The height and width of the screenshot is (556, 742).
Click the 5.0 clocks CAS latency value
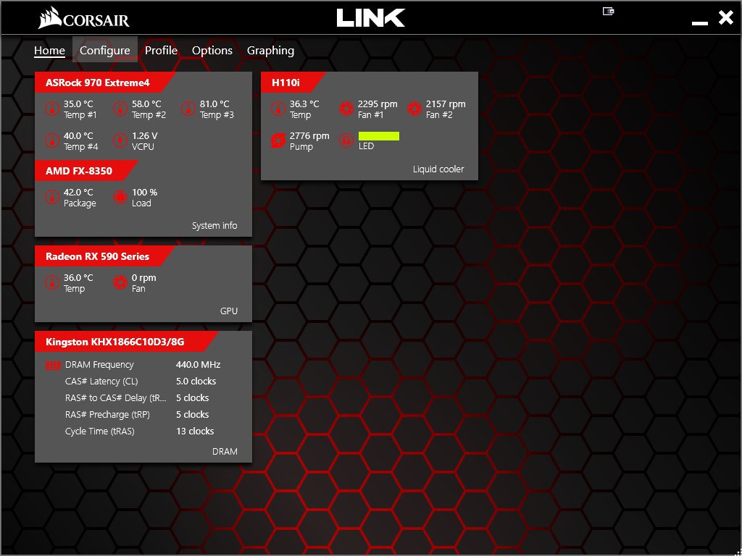[196, 381]
